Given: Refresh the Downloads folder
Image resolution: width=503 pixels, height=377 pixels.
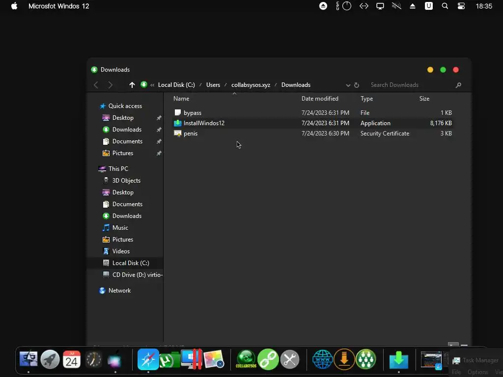Looking at the screenshot, I should click(357, 85).
